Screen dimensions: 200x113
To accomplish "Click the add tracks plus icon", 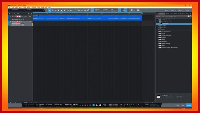I will [31, 14].
